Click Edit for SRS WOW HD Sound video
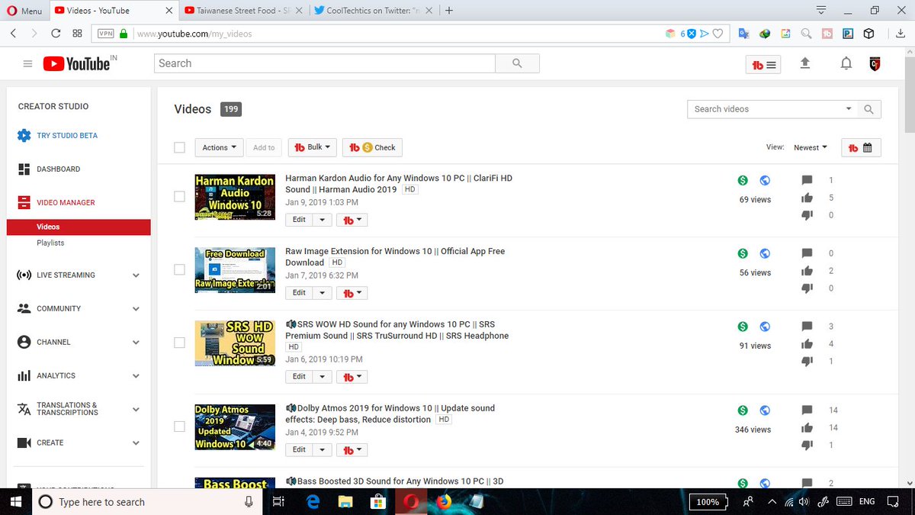 [x=299, y=377]
